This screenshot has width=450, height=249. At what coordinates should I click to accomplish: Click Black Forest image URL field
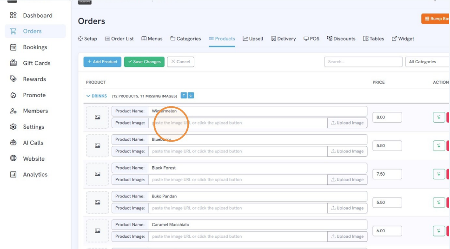[238, 180]
